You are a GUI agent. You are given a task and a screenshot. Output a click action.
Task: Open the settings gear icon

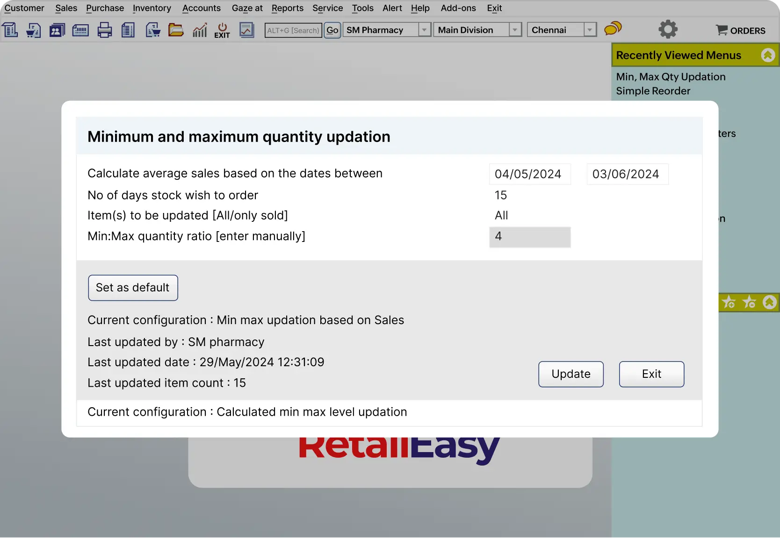[667, 29]
